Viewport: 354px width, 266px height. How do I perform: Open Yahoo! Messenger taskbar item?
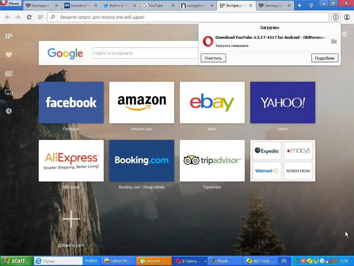click(118, 261)
